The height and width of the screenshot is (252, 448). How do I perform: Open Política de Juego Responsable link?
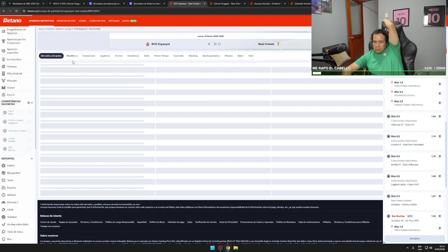[120, 222]
